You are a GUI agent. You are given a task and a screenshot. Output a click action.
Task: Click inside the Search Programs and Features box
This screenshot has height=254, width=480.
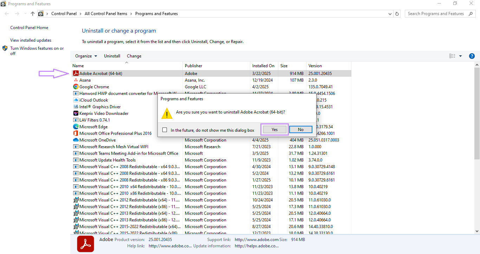(436, 13)
